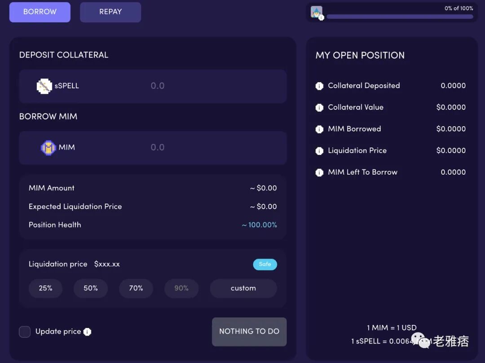Click the Collateral Deposited 0.0000 value

pyautogui.click(x=453, y=86)
